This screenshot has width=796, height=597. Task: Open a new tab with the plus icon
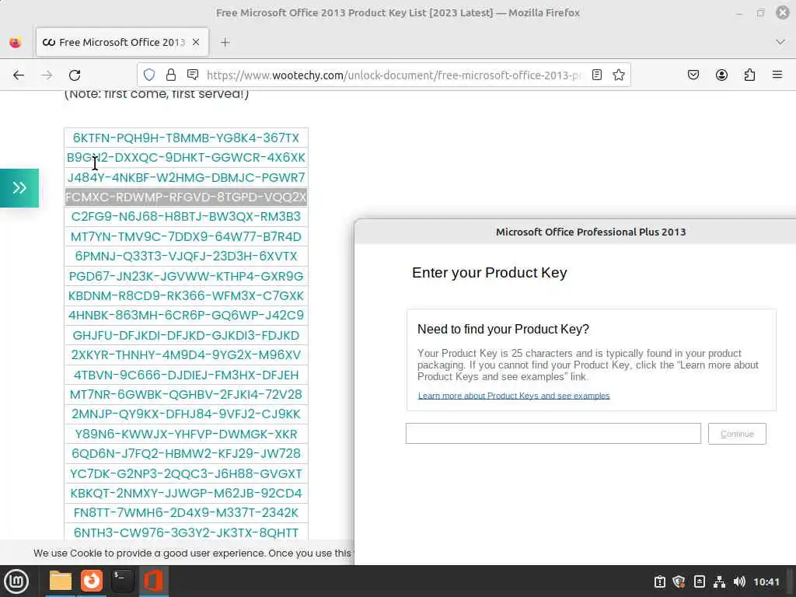tap(225, 43)
